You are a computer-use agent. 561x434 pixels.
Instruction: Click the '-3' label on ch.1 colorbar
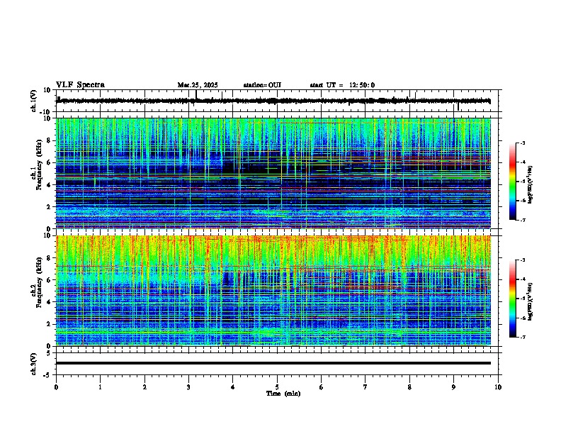coord(523,143)
